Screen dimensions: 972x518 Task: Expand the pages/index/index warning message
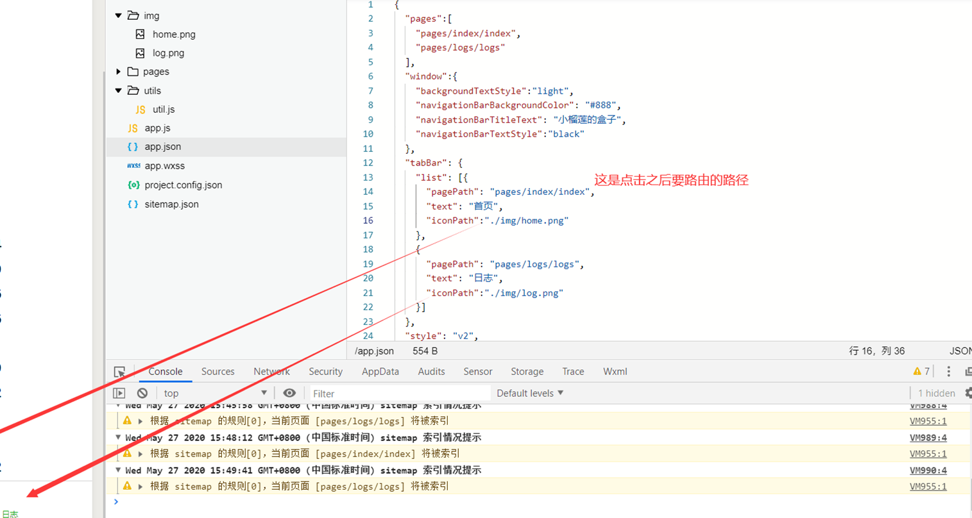tap(140, 454)
